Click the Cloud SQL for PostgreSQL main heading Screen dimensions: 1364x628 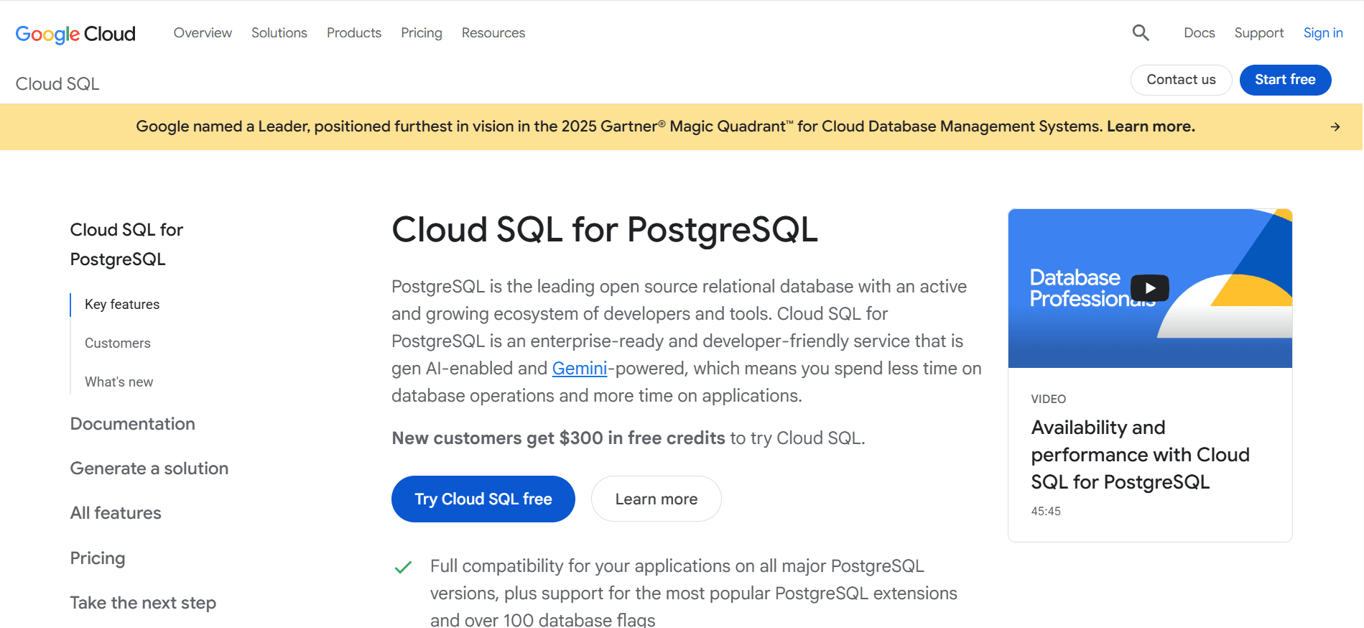[x=605, y=231]
